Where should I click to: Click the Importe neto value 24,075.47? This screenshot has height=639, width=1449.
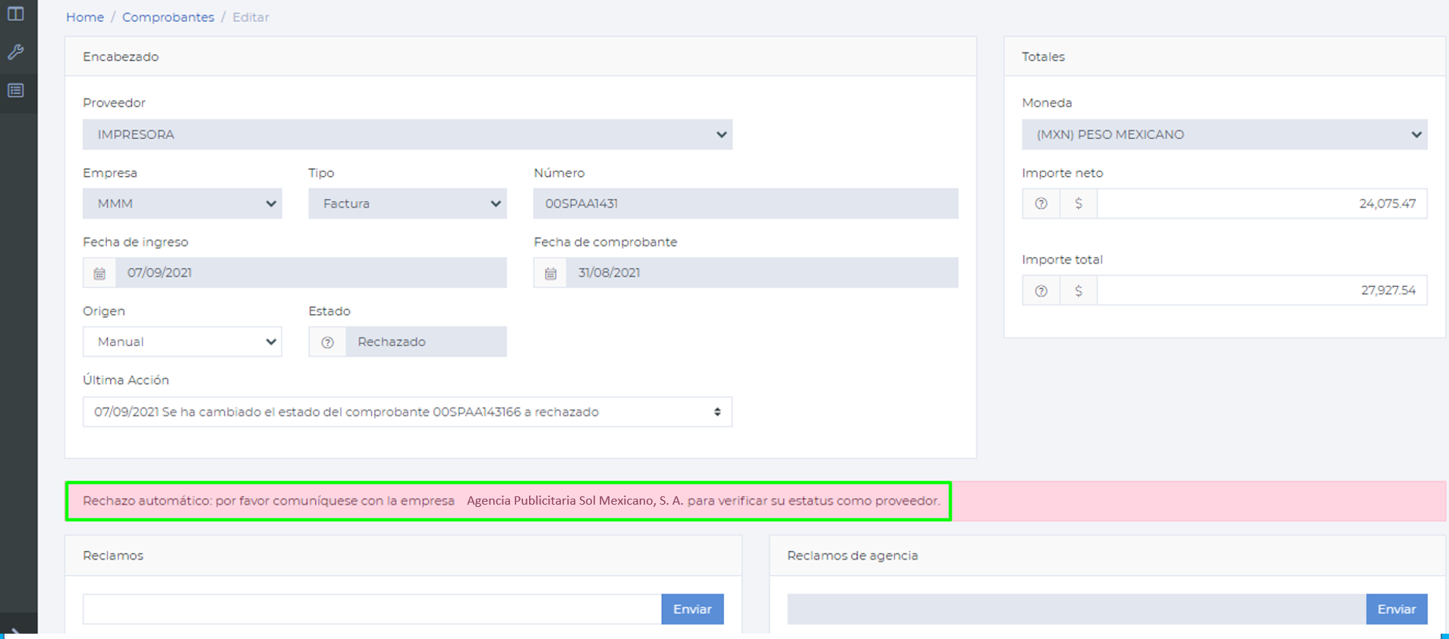pos(1262,203)
